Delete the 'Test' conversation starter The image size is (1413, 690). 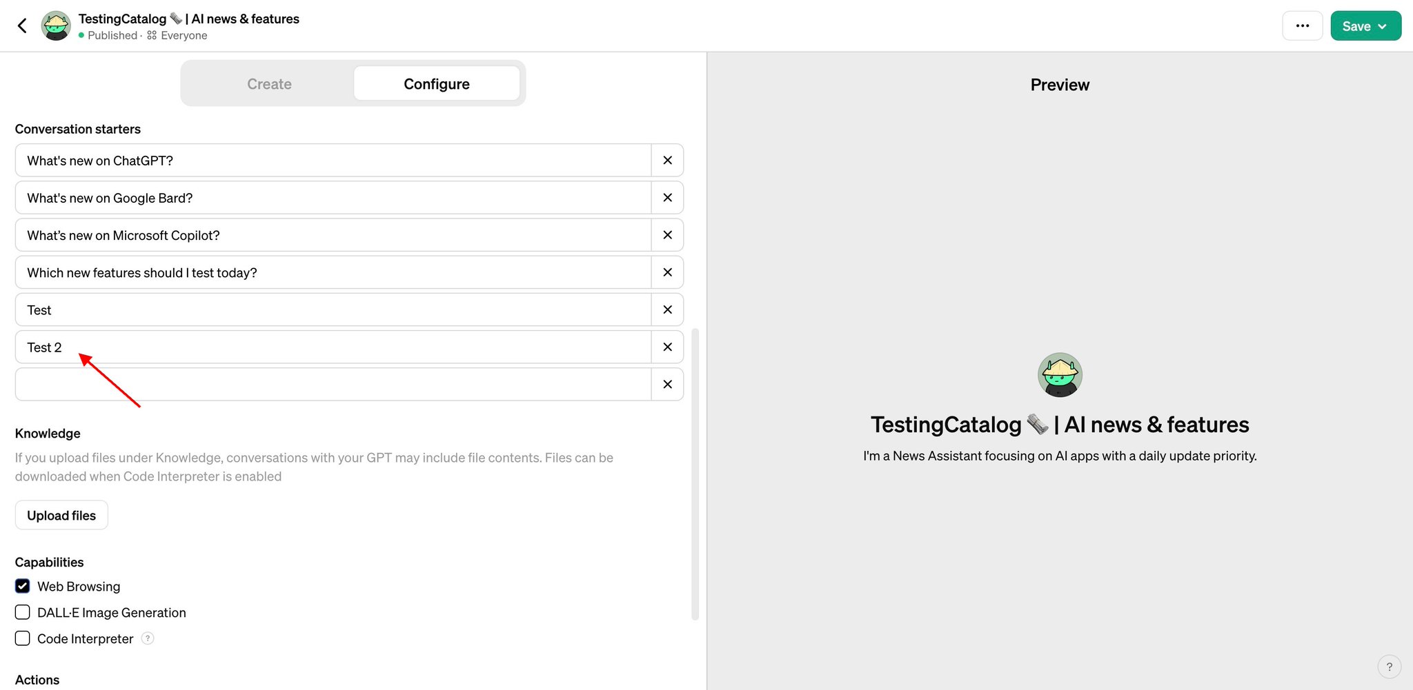pos(667,310)
